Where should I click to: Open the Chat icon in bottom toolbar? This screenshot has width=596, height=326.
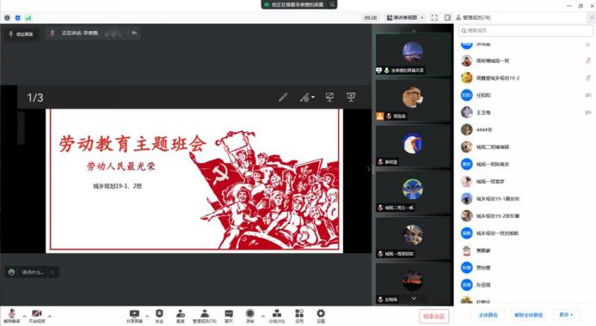[229, 316]
